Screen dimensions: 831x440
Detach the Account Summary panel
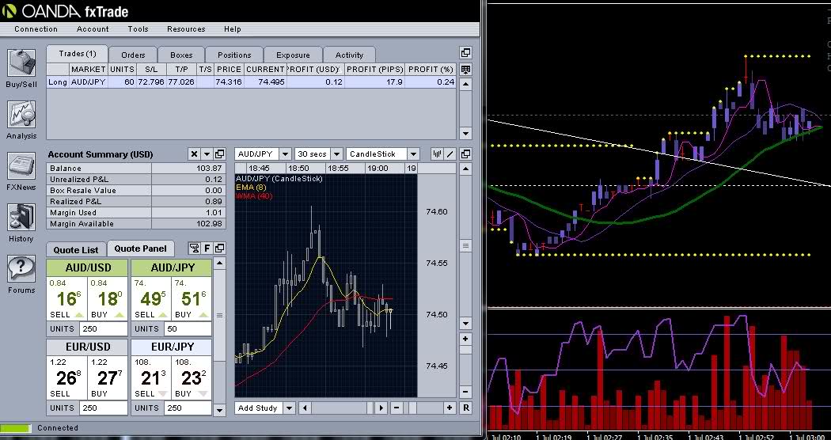(219, 154)
